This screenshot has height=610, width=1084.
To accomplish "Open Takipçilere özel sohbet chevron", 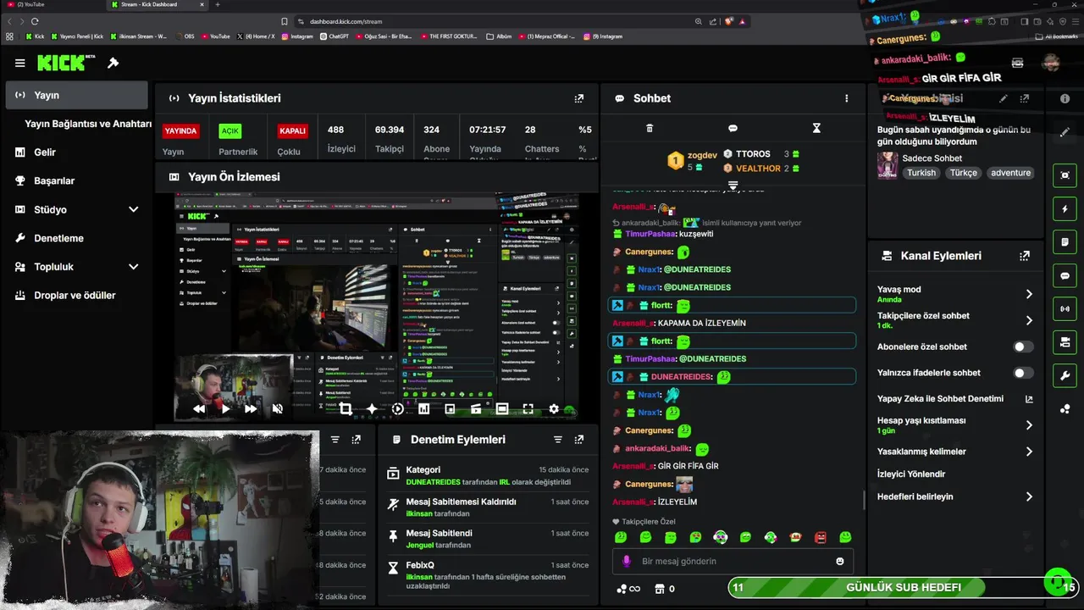I will click(1029, 320).
